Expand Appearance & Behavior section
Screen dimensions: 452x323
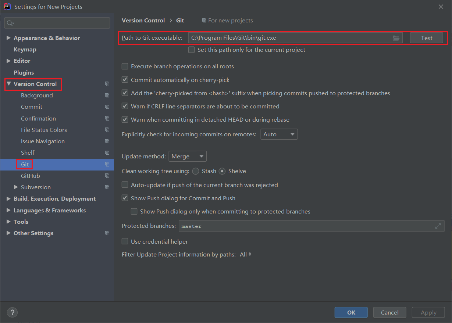pyautogui.click(x=8, y=38)
